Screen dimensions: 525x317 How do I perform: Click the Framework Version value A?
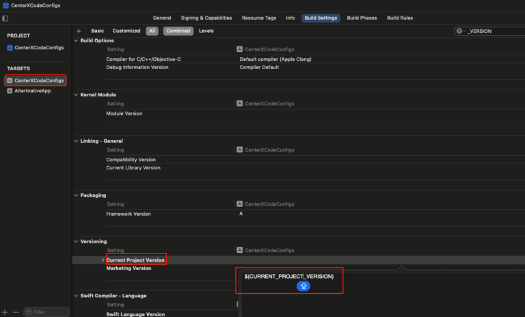[x=241, y=214]
